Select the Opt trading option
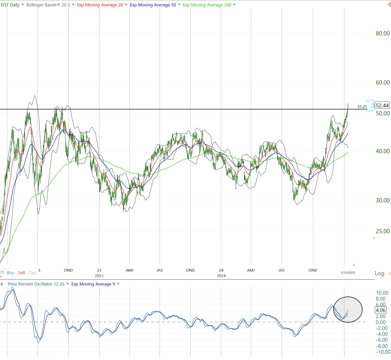The width and height of the screenshot is (391, 360). 32,272
